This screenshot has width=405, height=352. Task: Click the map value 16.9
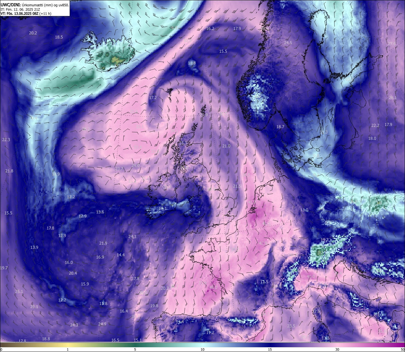click(100, 257)
